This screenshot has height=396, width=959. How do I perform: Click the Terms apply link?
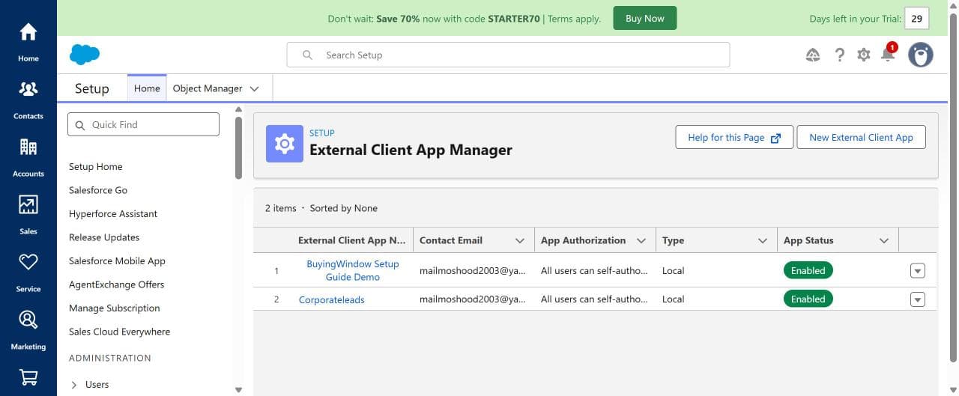pyautogui.click(x=575, y=19)
